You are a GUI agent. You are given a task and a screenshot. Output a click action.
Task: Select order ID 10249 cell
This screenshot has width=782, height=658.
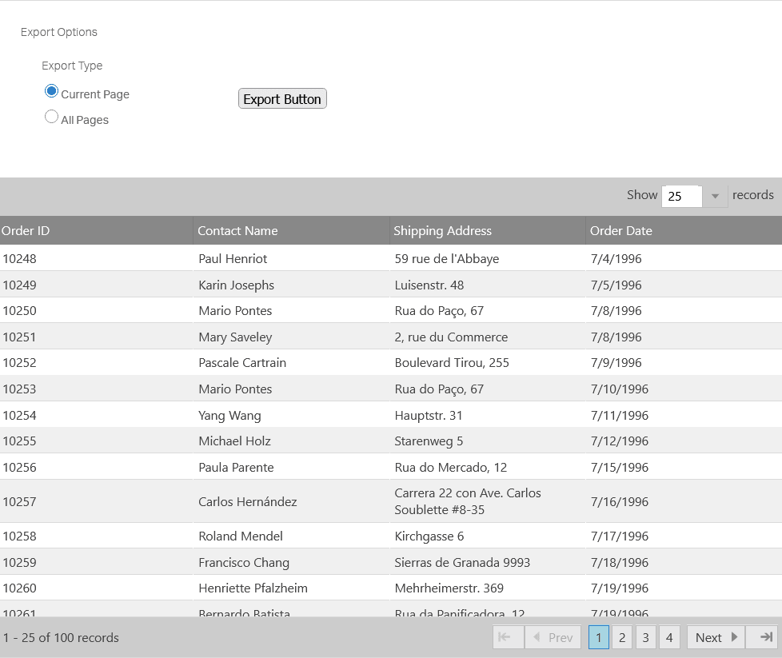click(96, 285)
